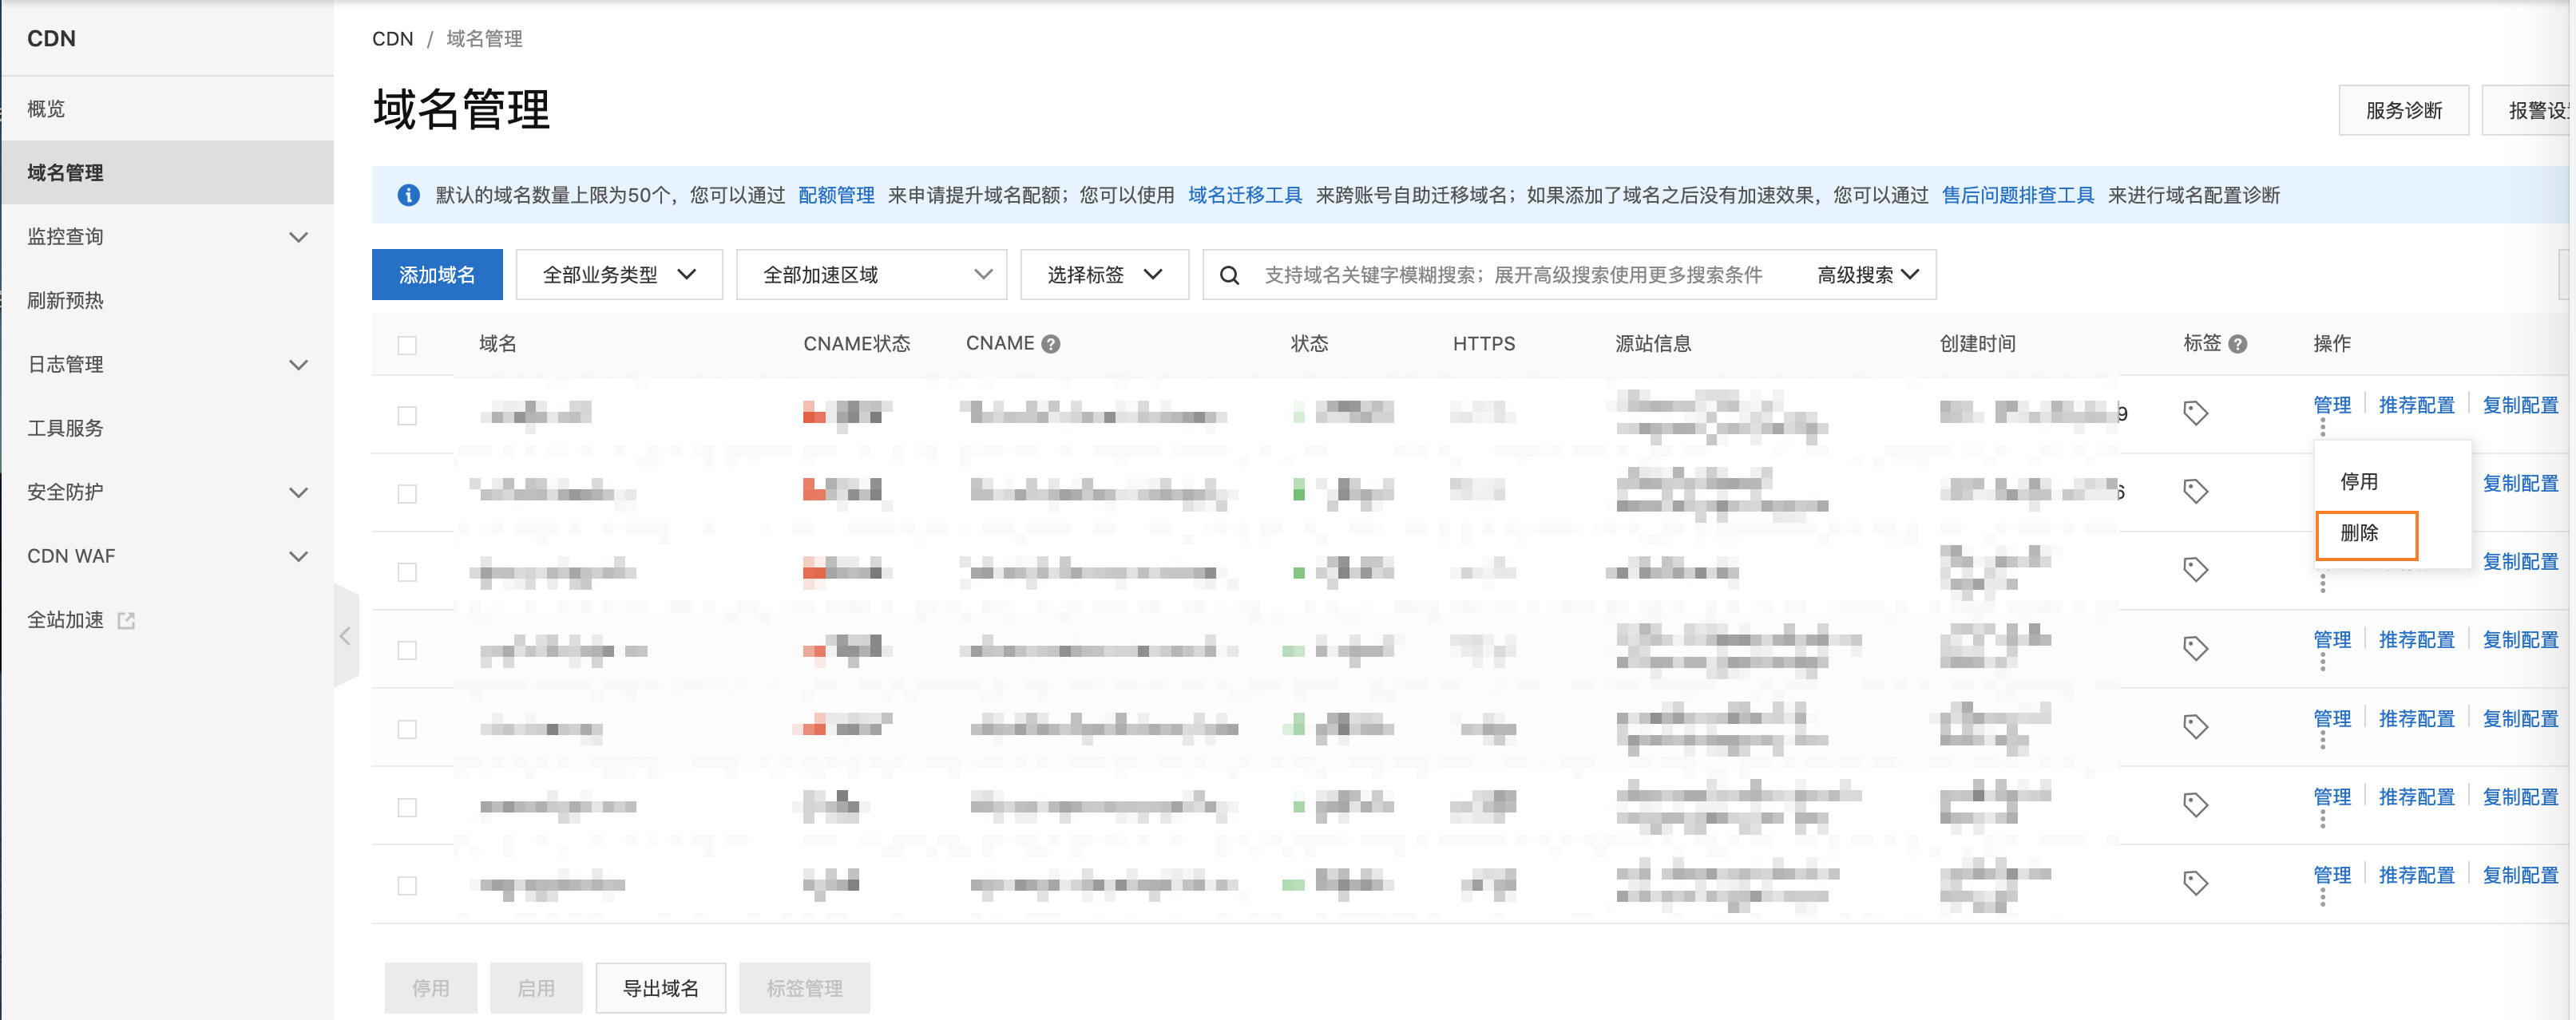2576x1020 pixels.
Task: Click the external link icon beside 全站加速
Action: click(126, 621)
